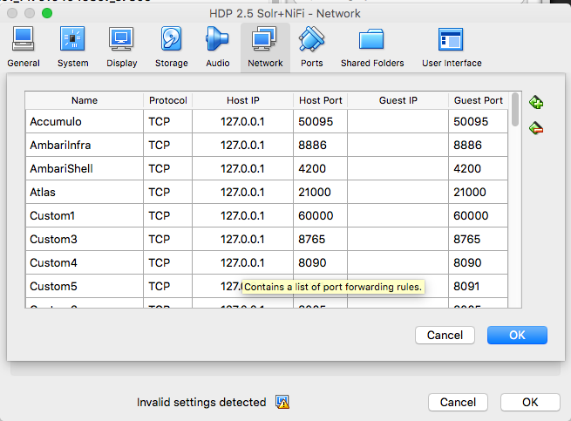Screen dimensions: 571x421
Task: Add a new port forwarding rule
Action: click(x=536, y=102)
